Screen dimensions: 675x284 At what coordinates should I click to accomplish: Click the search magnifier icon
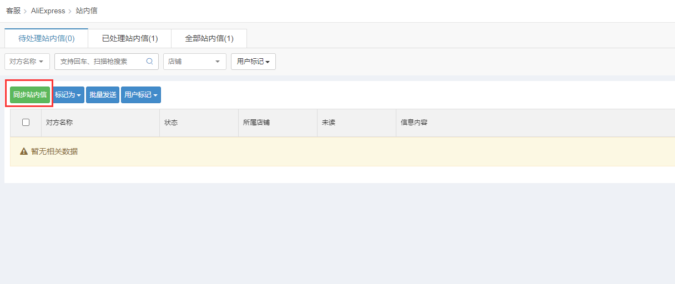(x=149, y=62)
